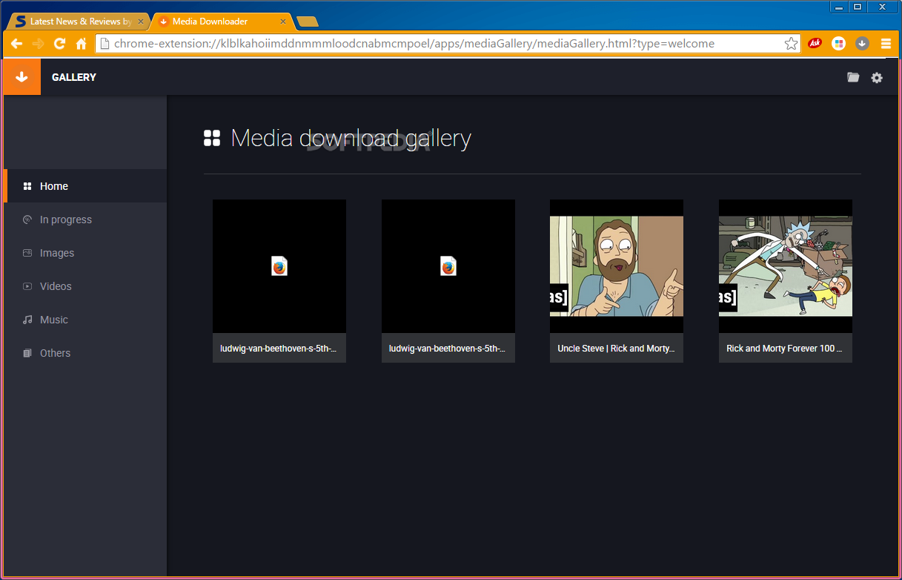Close the Media Downloader tab
Image resolution: width=902 pixels, height=580 pixels.
pyautogui.click(x=283, y=22)
